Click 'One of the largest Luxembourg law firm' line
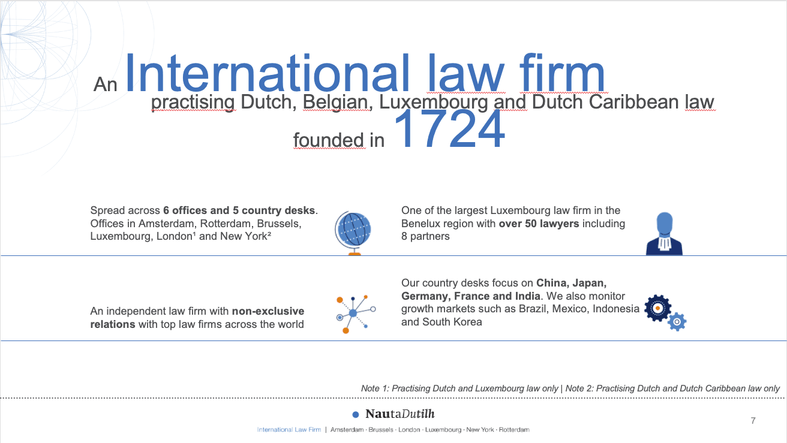The image size is (787, 443). coord(510,210)
